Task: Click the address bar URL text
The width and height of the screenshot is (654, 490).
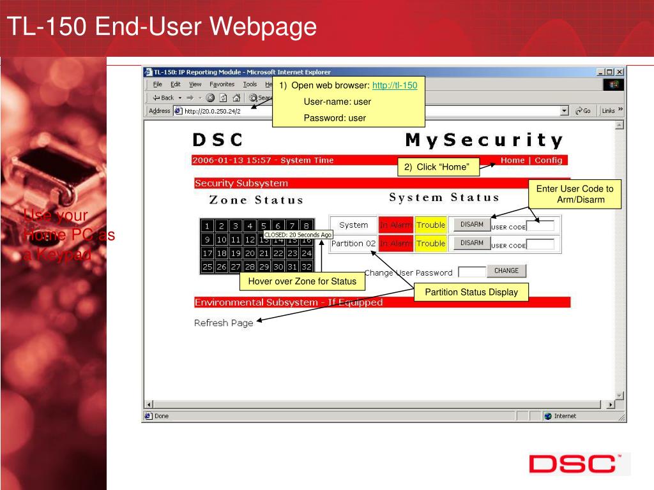Action: coord(212,111)
